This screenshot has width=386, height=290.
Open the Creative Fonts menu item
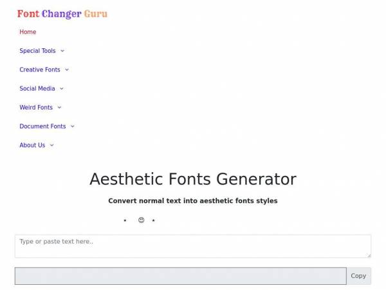tap(40, 70)
